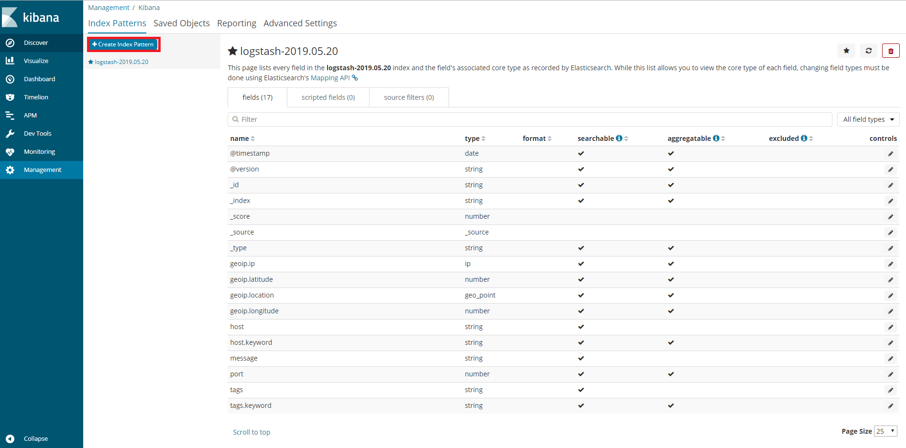Open the Page Size selector
Image resolution: width=906 pixels, height=448 pixels.
[x=885, y=431]
